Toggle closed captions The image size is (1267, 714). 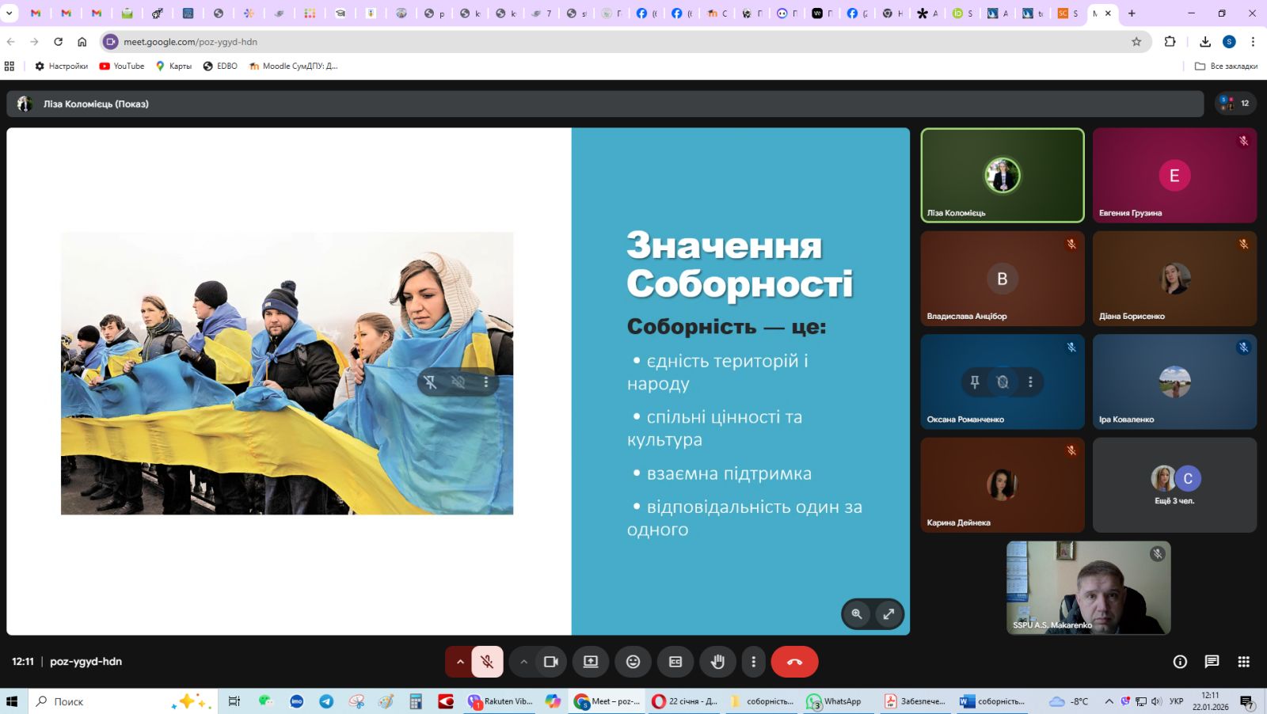point(675,662)
